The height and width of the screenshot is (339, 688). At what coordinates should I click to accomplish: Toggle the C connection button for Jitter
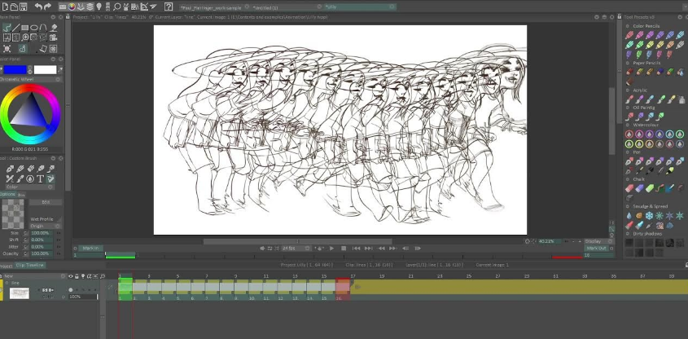(25, 247)
